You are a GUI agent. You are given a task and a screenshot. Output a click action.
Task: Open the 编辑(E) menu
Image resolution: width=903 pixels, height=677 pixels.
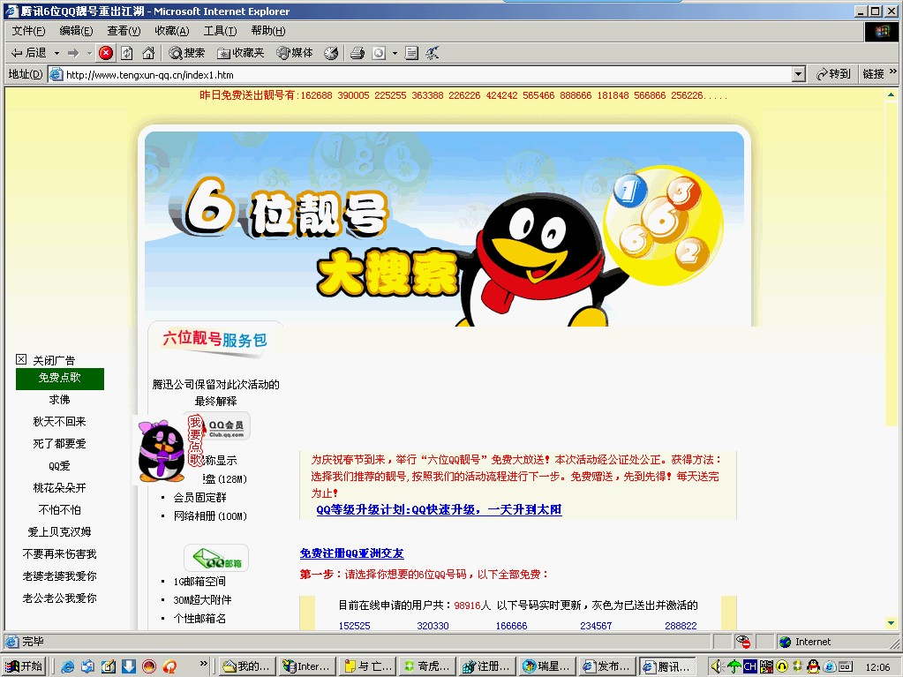[76, 31]
